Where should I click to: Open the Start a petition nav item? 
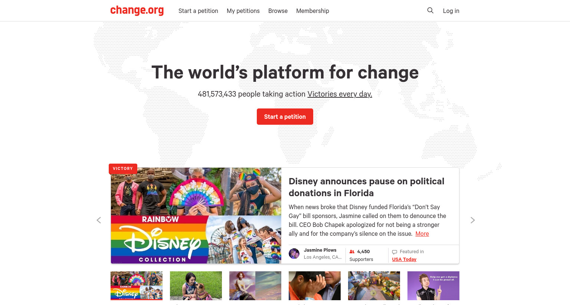click(x=198, y=11)
